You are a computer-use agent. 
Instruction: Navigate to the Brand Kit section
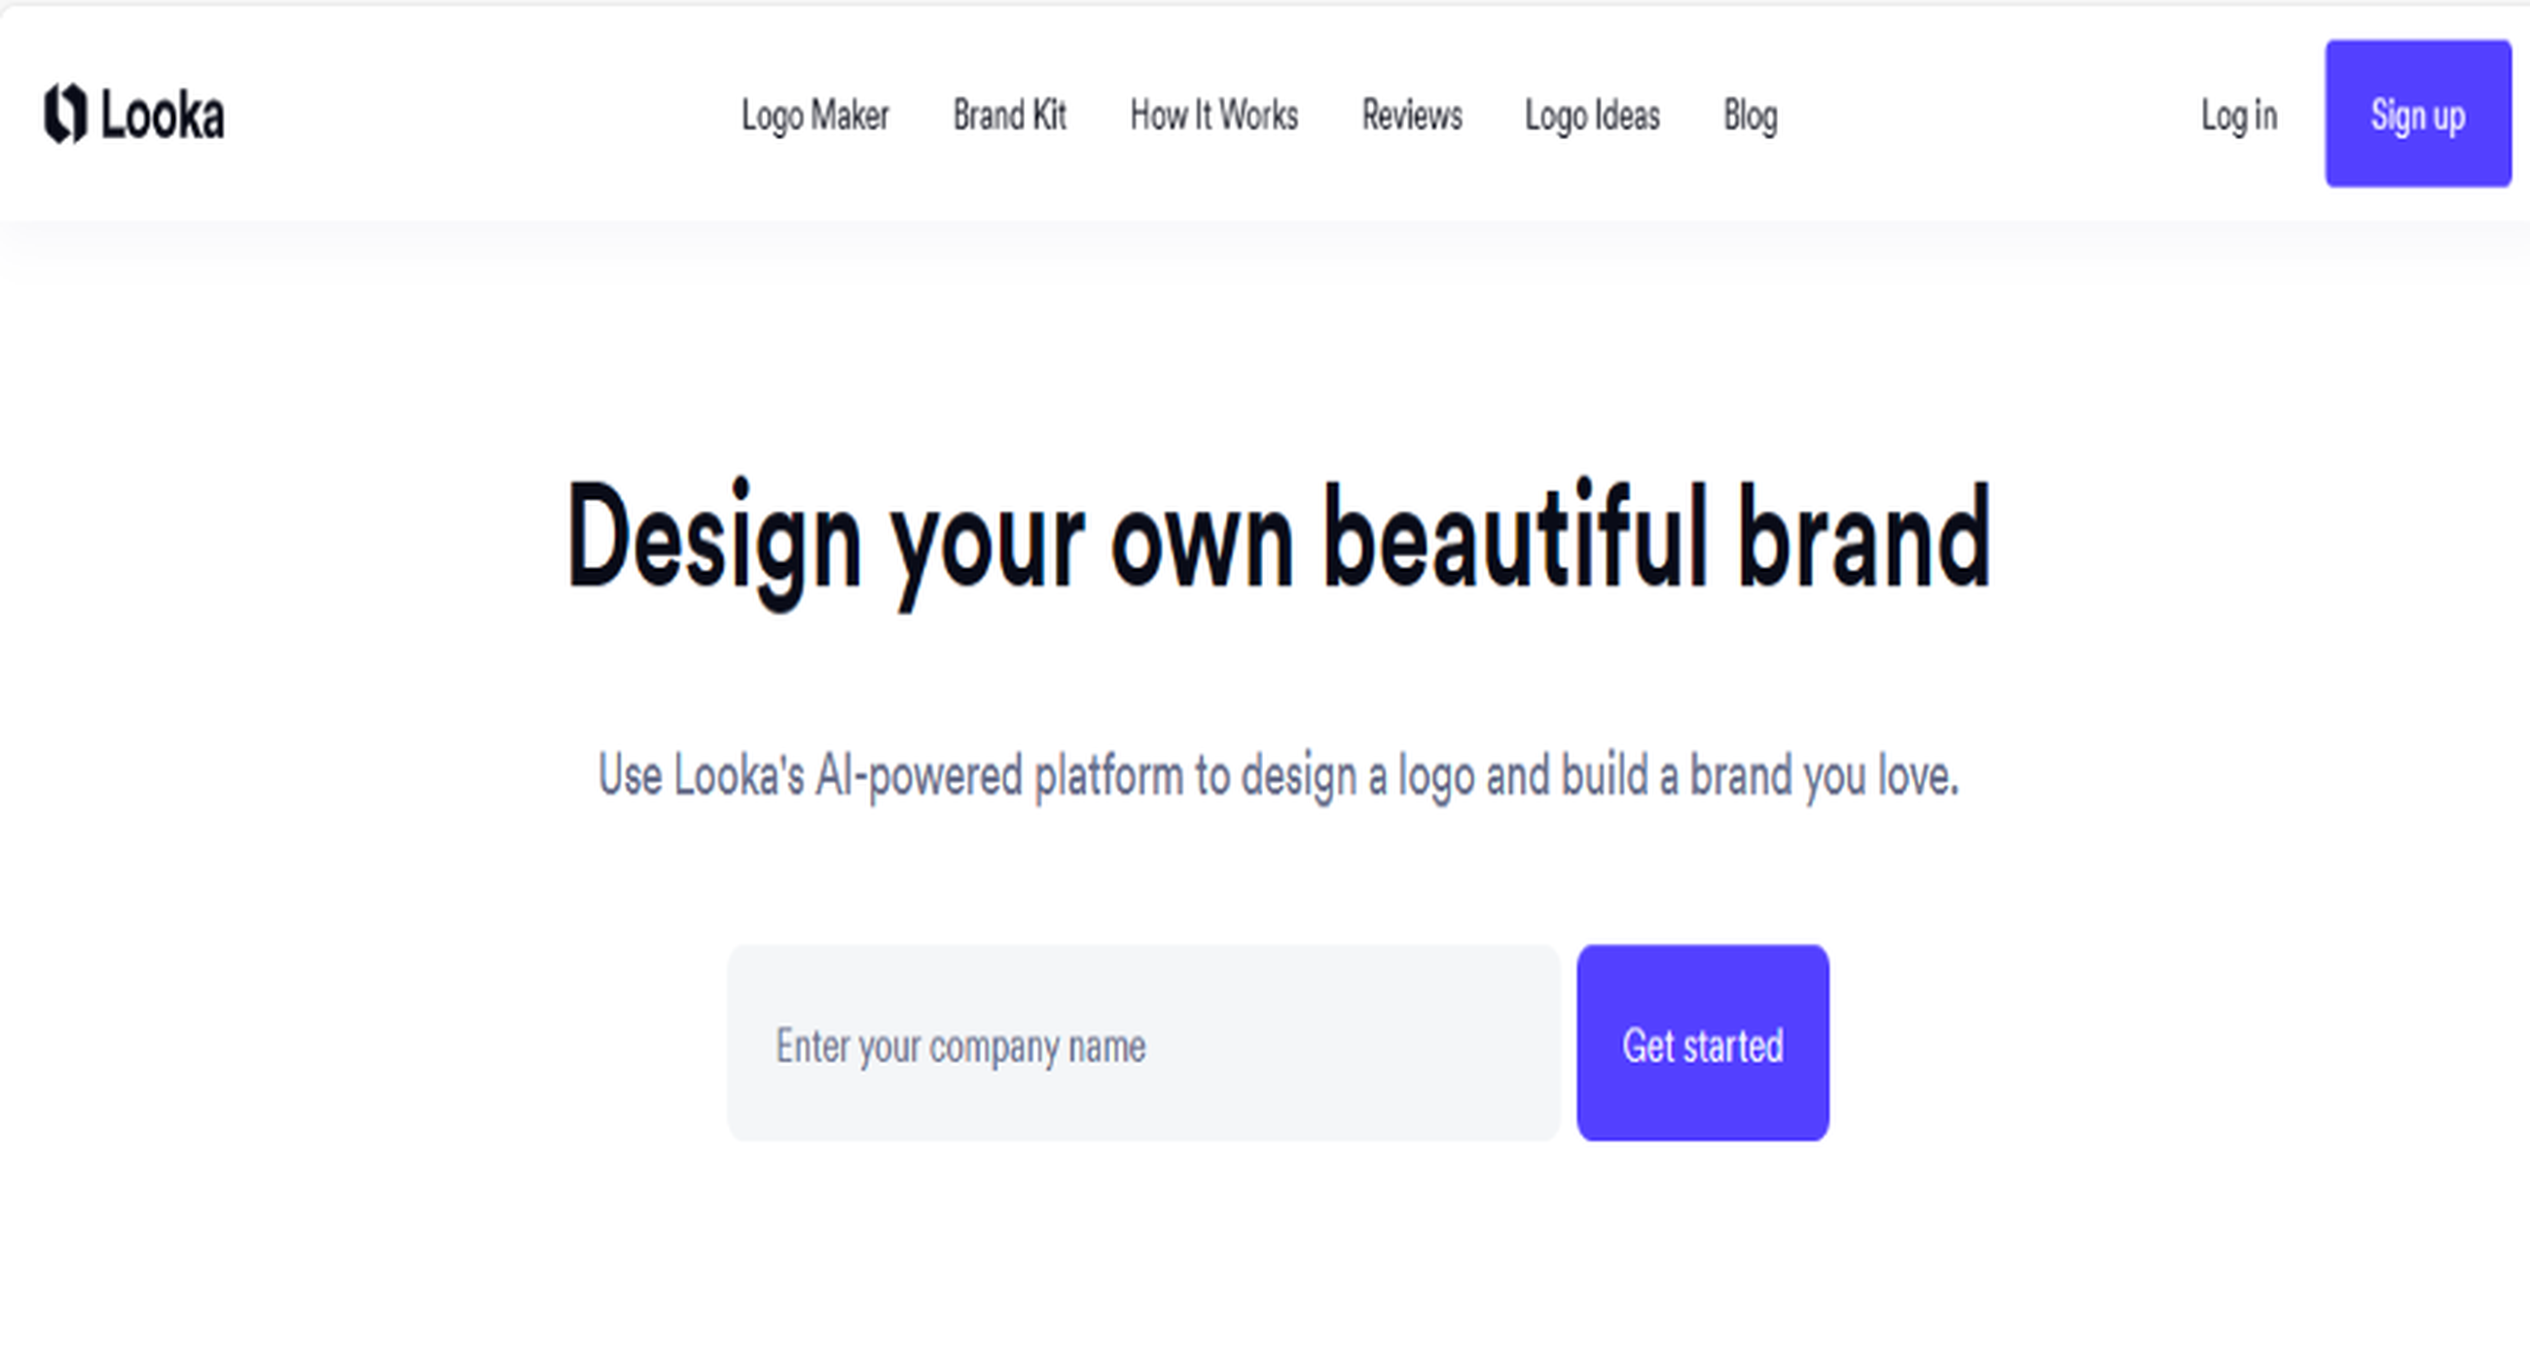[x=1010, y=116]
